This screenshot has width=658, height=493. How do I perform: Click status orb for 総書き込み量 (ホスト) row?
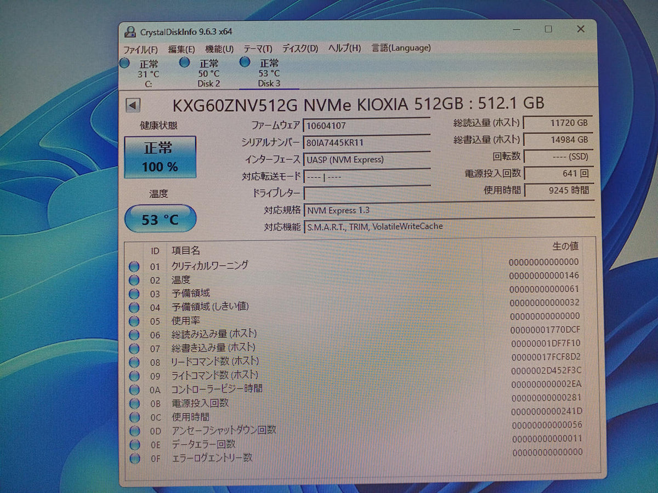point(134,349)
